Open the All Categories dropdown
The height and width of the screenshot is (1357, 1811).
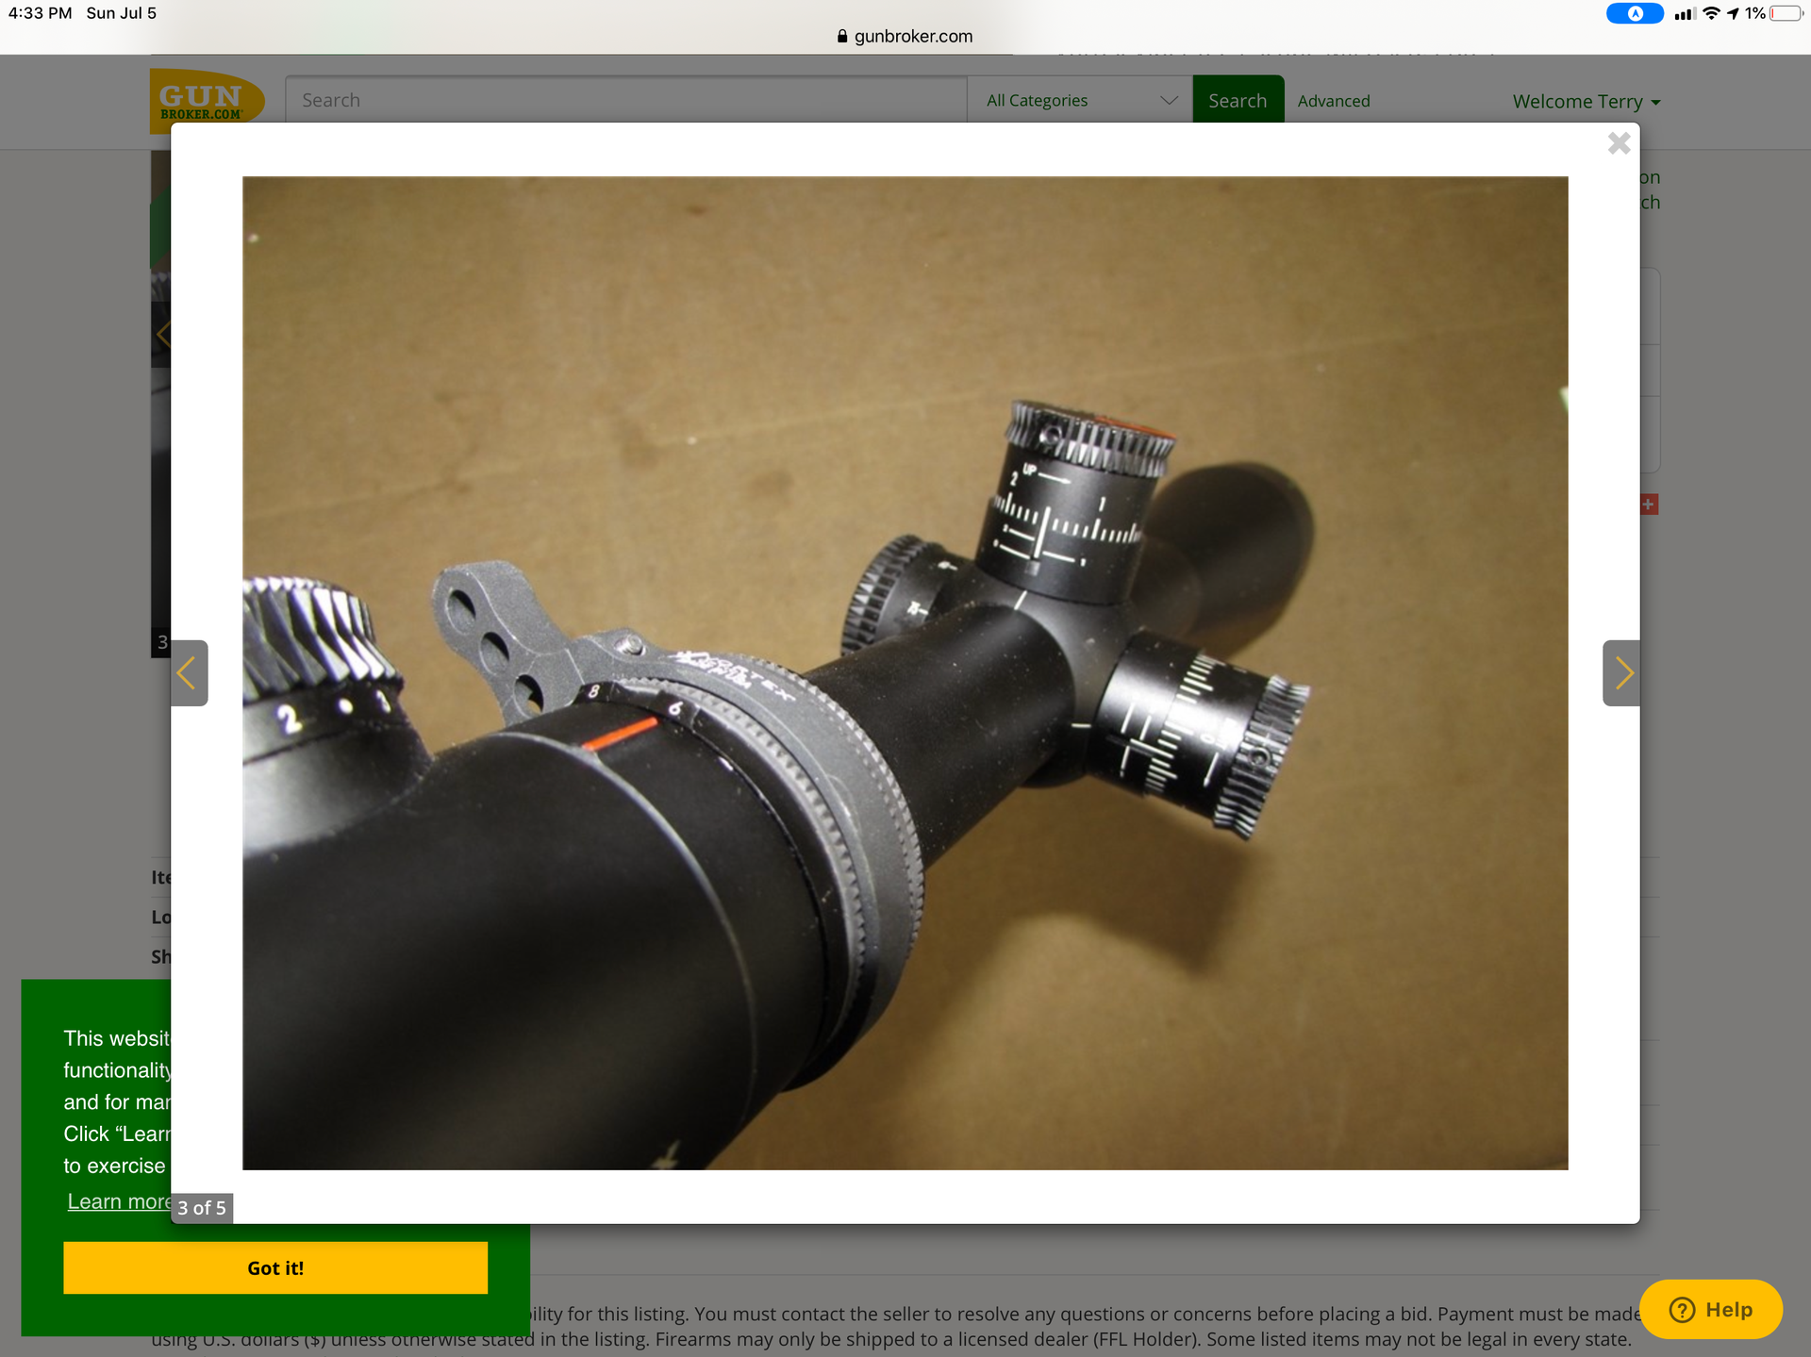tap(1080, 100)
